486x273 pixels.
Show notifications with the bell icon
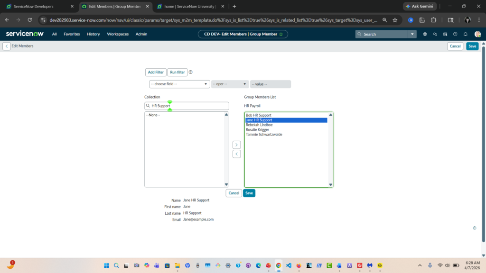(466, 34)
